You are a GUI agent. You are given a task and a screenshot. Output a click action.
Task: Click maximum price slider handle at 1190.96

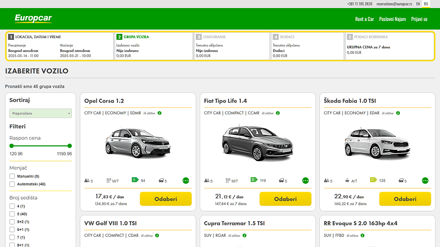coord(70,146)
